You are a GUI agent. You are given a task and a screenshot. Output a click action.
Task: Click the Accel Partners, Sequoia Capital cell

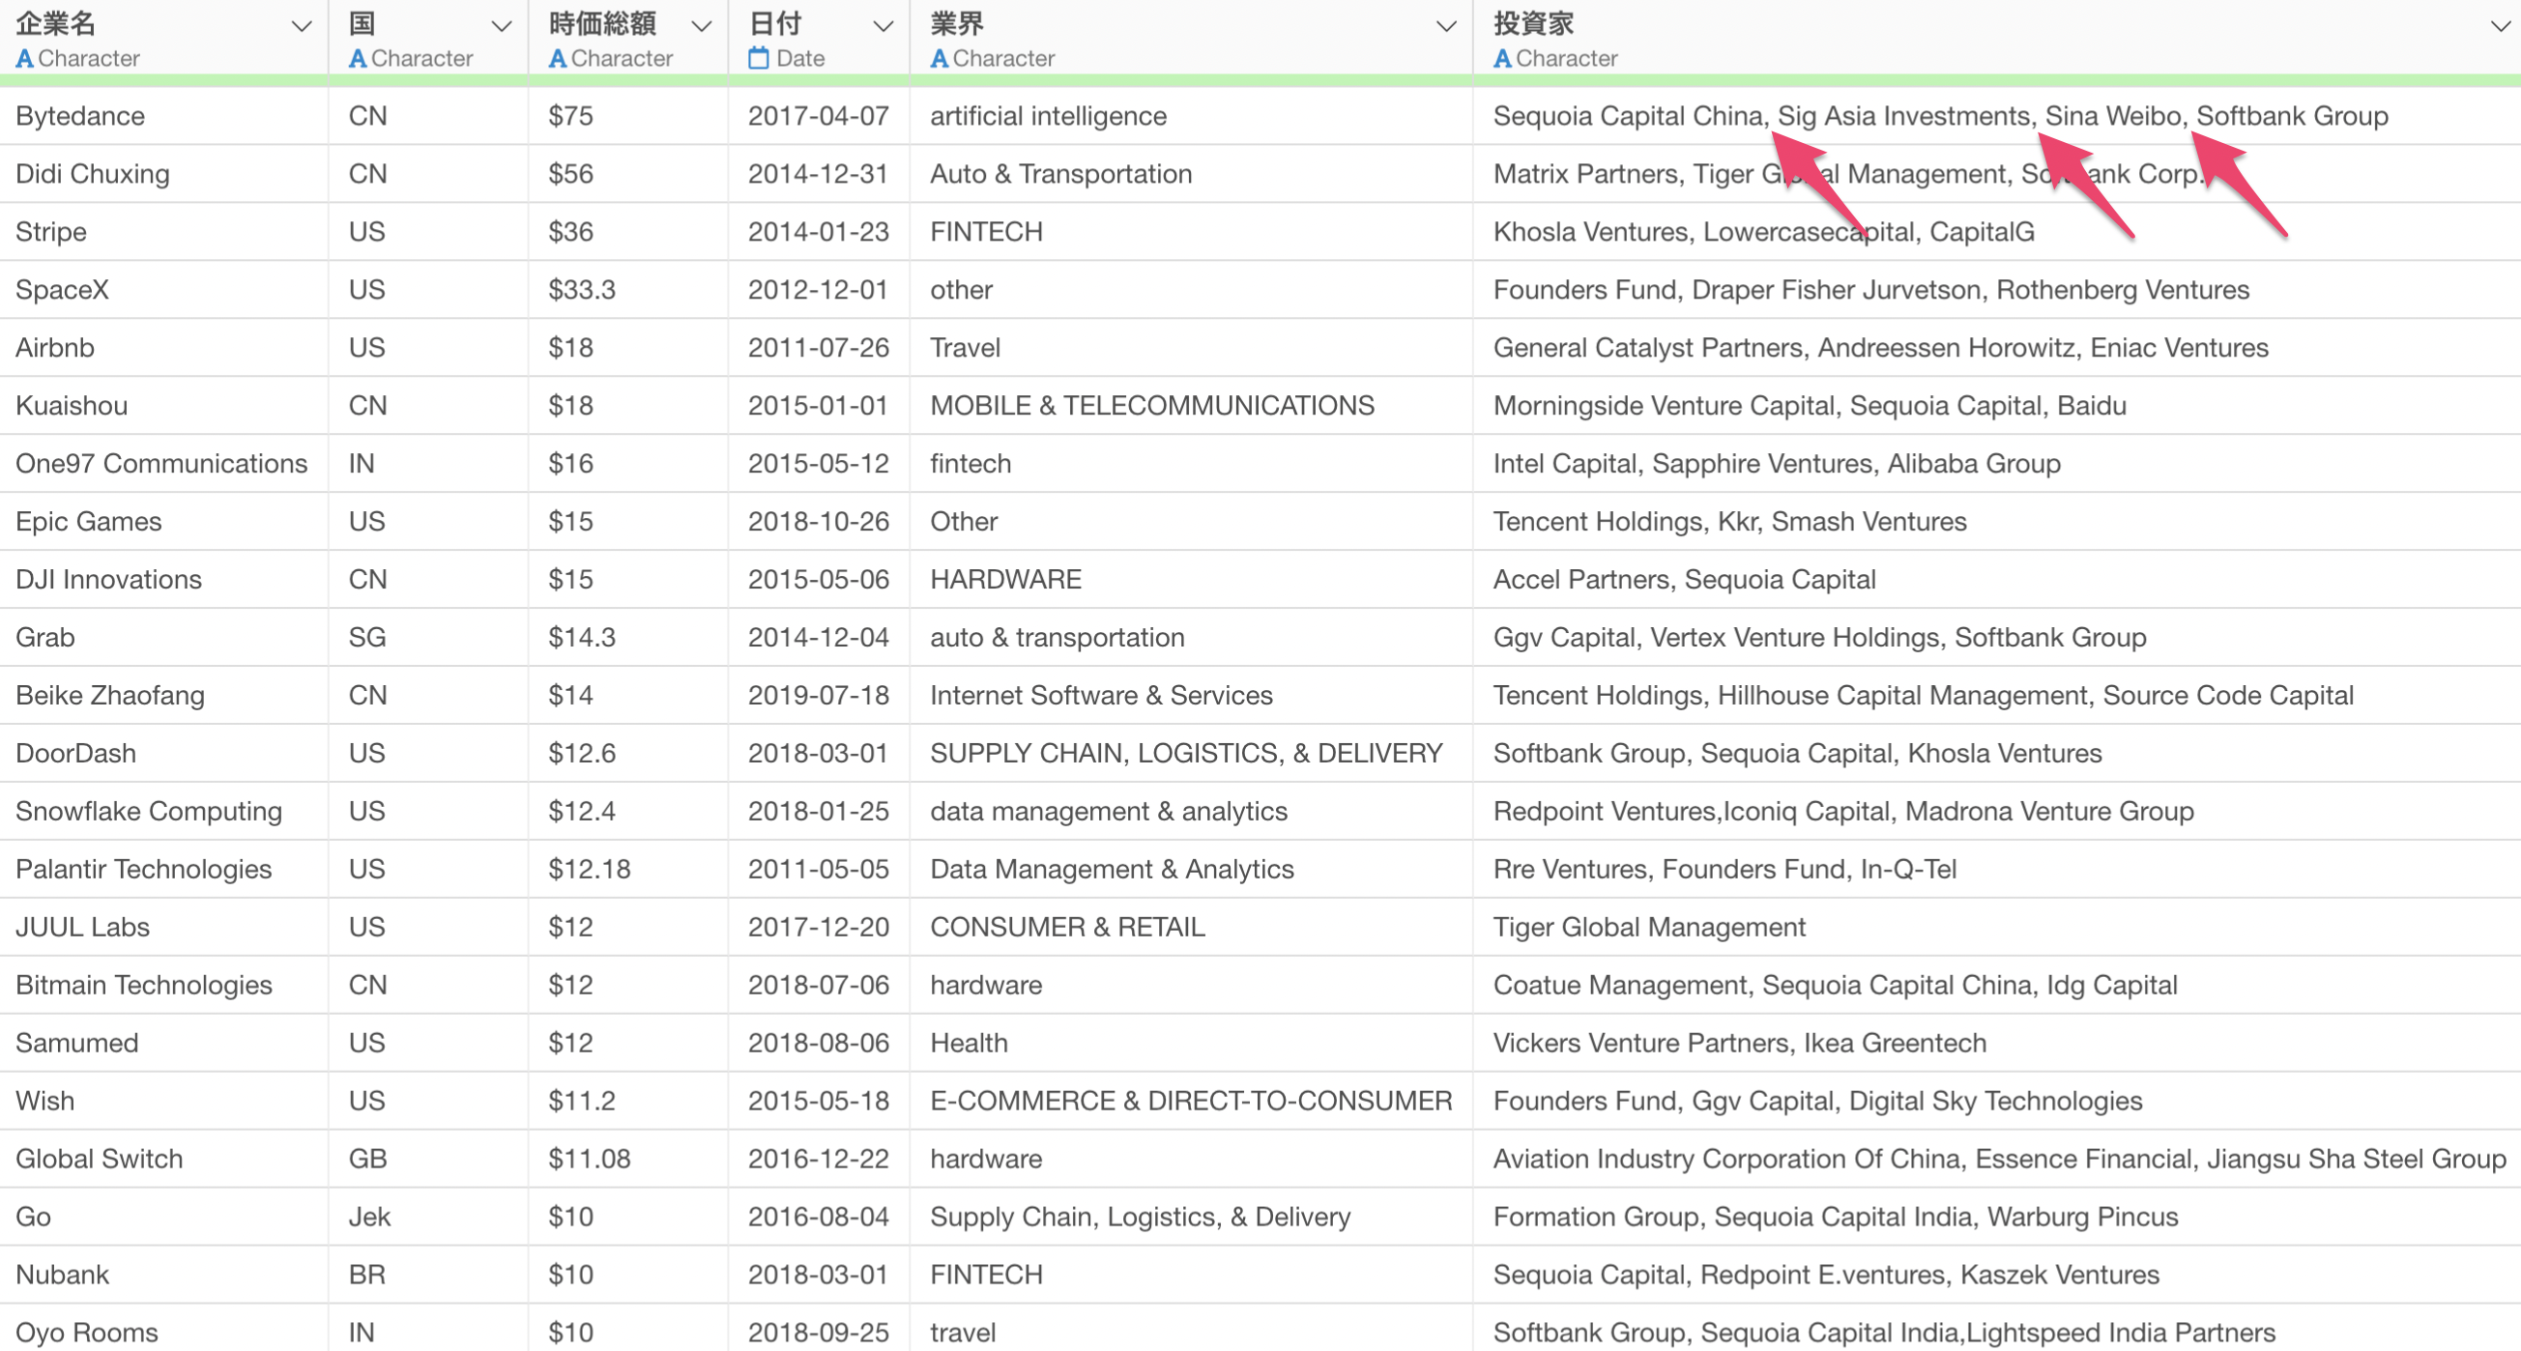coord(1996,579)
